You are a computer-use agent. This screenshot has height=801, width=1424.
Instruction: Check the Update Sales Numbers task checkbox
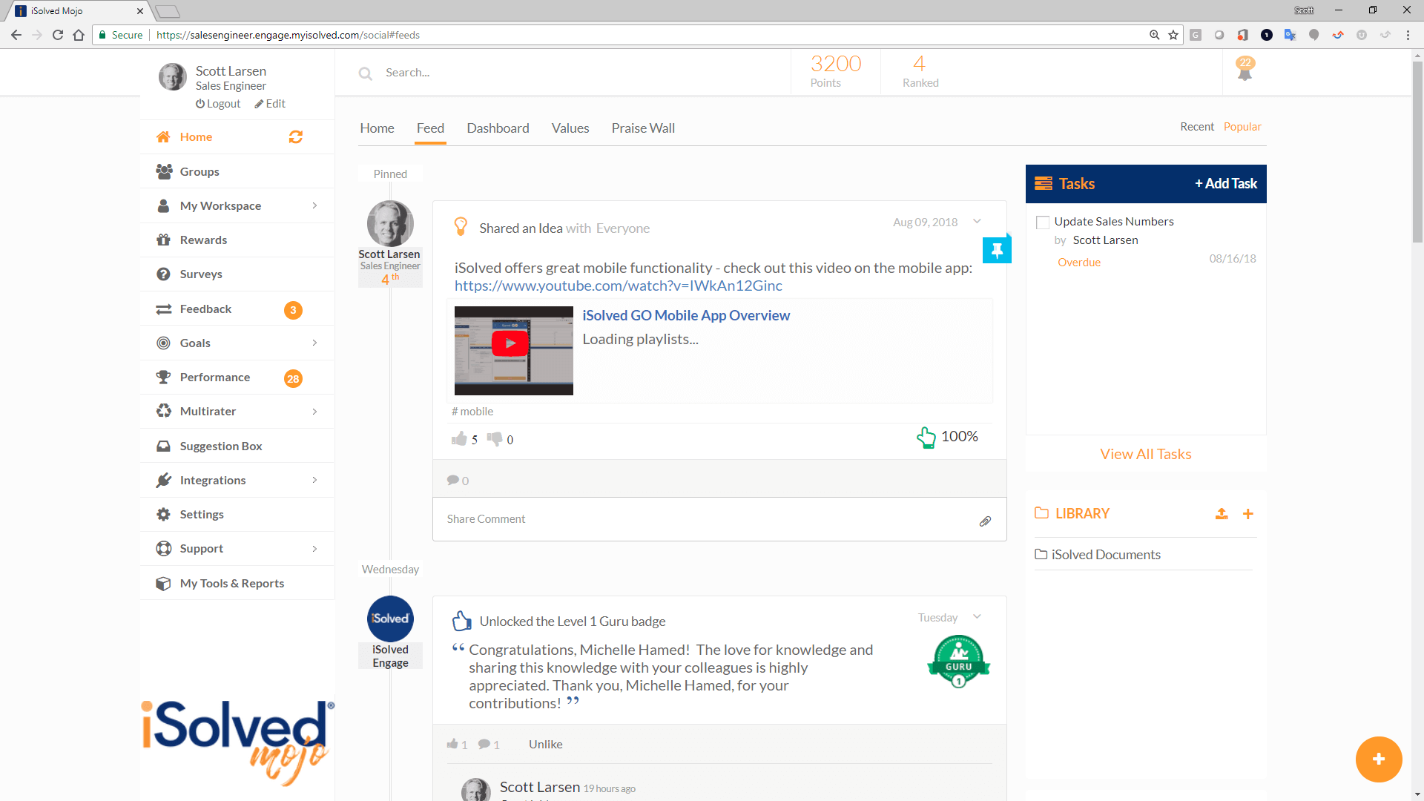[1043, 222]
